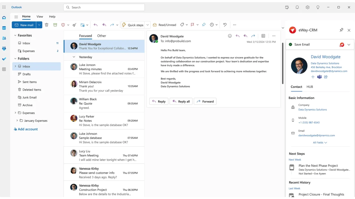355x199 pixels.
Task: Open the Quick steps dropdown arrow
Action: pyautogui.click(x=148, y=25)
